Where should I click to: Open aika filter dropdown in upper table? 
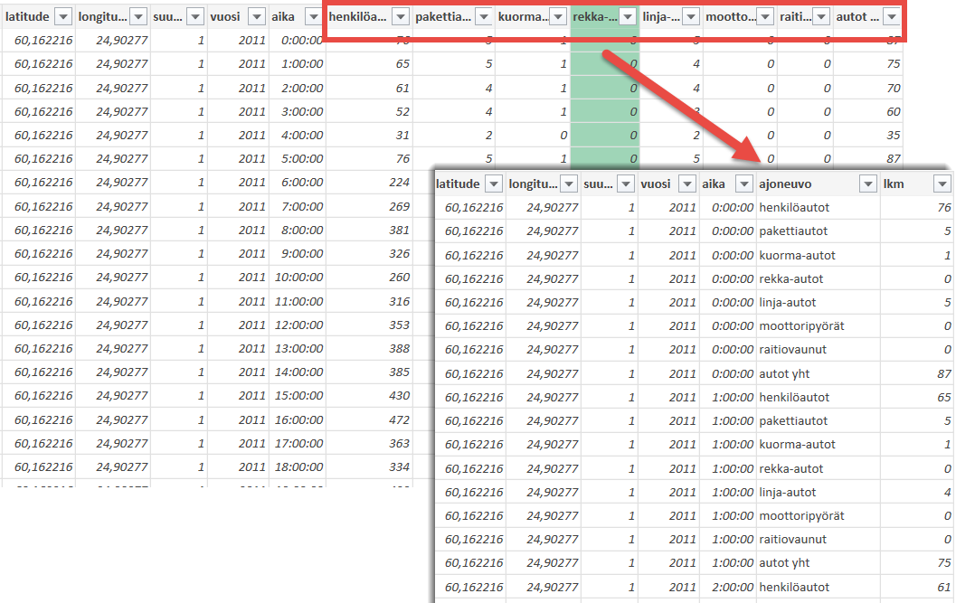coord(313,16)
